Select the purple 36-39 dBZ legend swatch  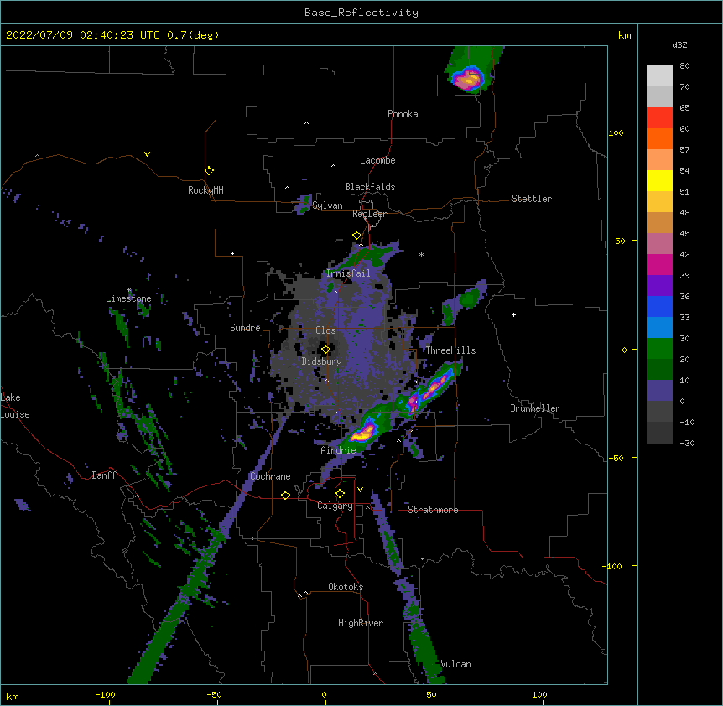(x=659, y=286)
